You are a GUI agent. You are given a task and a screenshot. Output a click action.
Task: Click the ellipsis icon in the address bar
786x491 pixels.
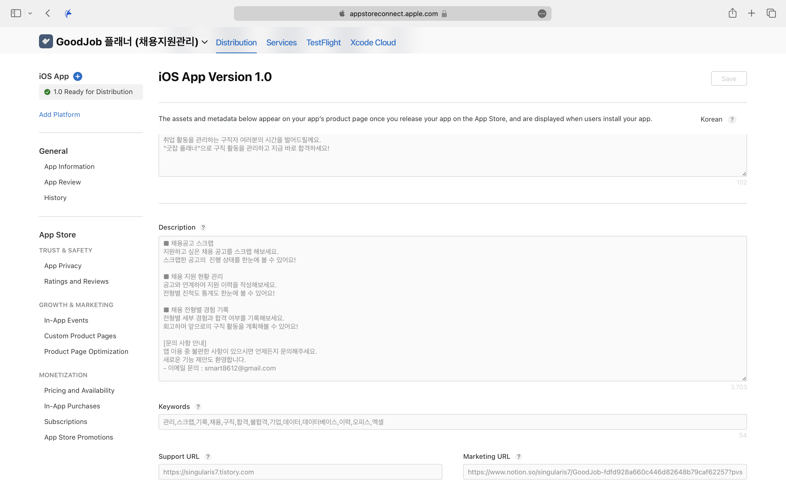coord(542,14)
